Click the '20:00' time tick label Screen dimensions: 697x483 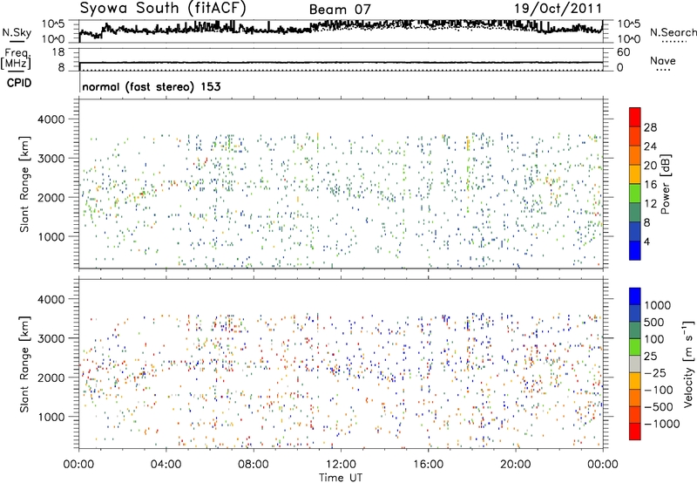(x=515, y=465)
